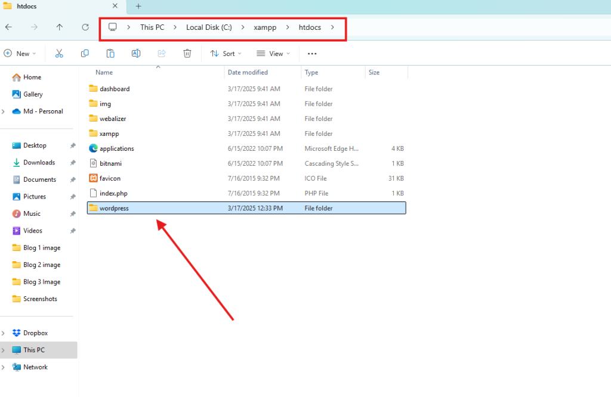Image resolution: width=611 pixels, height=397 pixels.
Task: Click Local Disk (C:) breadcrumb segment
Action: pyautogui.click(x=208, y=27)
